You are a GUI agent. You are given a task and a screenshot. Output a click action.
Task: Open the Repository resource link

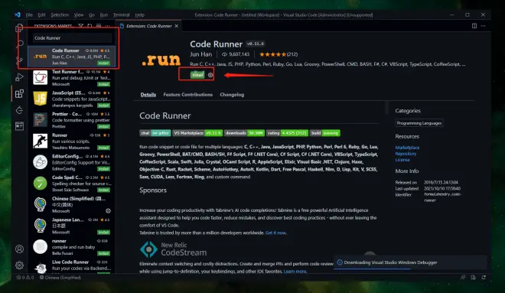pyautogui.click(x=406, y=154)
